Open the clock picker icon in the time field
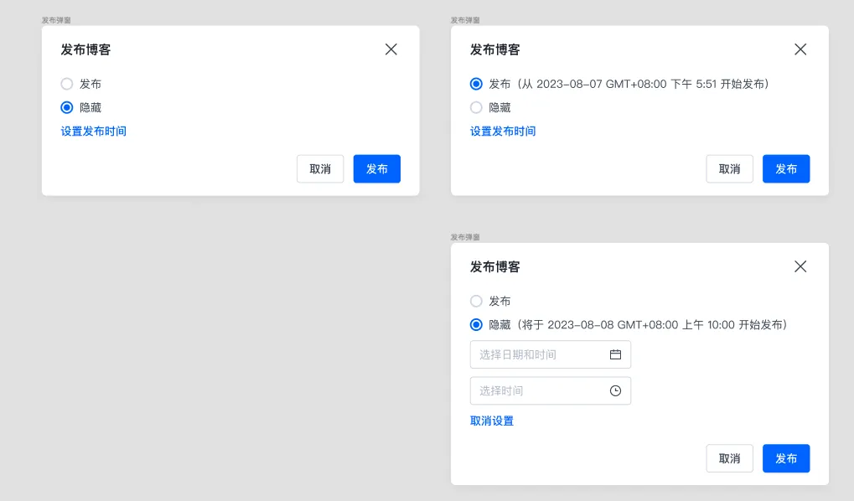The height and width of the screenshot is (501, 854). tap(617, 390)
